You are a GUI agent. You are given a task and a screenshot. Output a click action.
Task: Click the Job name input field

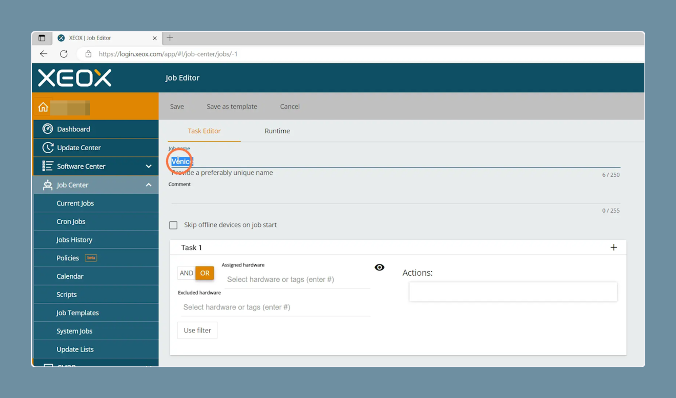pyautogui.click(x=396, y=161)
